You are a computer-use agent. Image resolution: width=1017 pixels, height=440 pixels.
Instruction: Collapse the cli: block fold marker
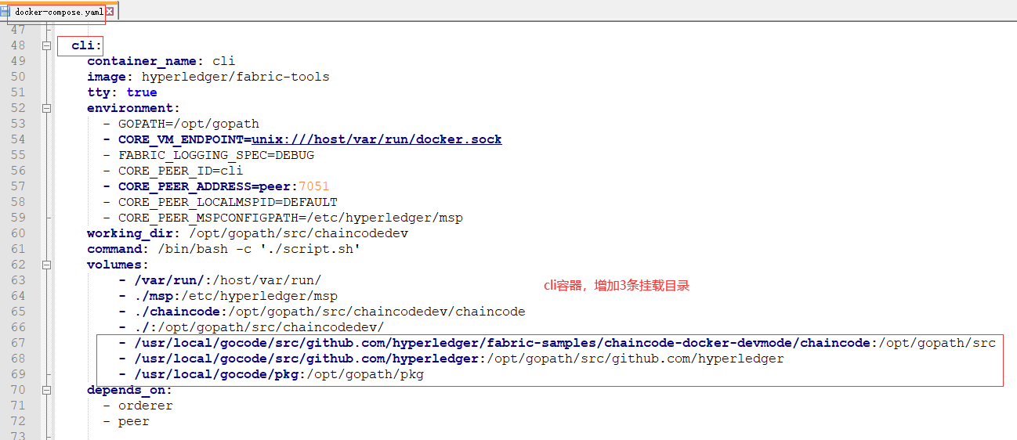(46, 45)
